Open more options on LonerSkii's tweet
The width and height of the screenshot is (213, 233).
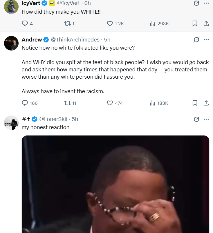coord(206,119)
